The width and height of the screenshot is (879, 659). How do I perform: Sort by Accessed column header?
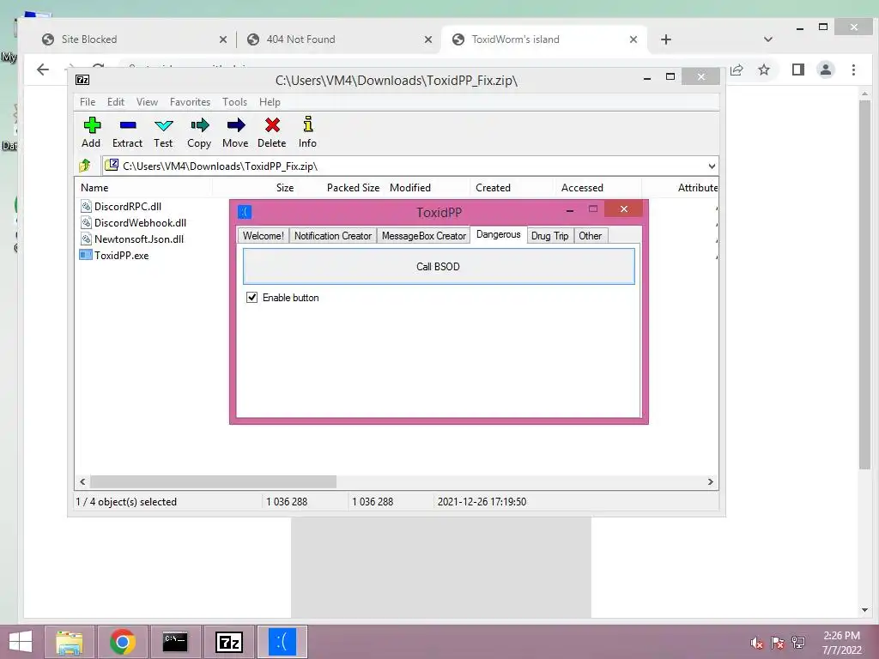598,188
